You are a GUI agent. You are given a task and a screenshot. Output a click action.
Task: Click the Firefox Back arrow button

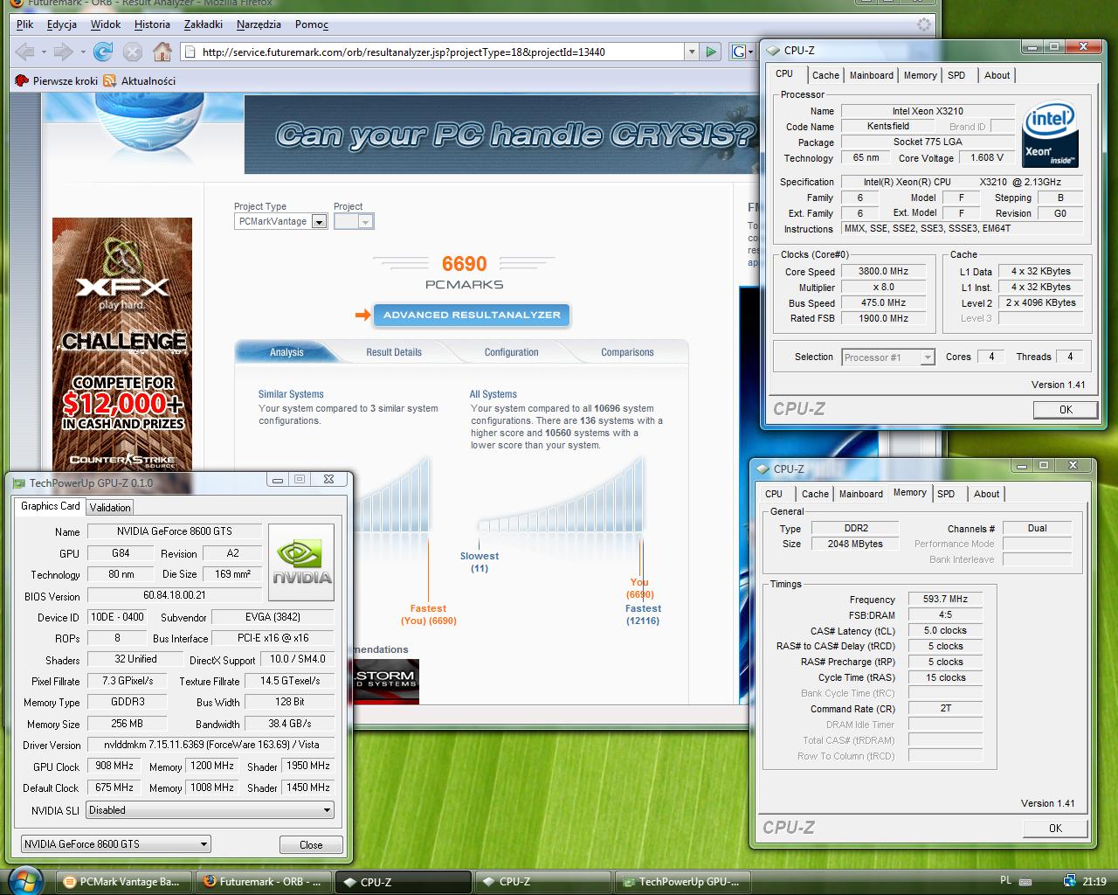(x=24, y=52)
